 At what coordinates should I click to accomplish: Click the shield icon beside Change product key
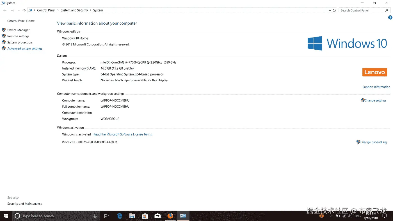tap(358, 142)
